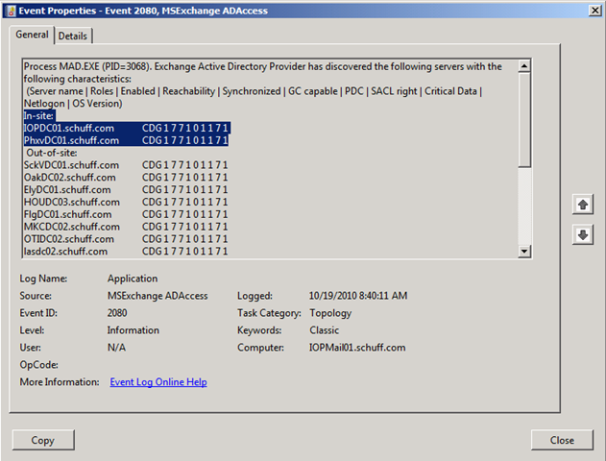
Task: Click the ElyDC01.schuff.com entry
Action: (126, 190)
